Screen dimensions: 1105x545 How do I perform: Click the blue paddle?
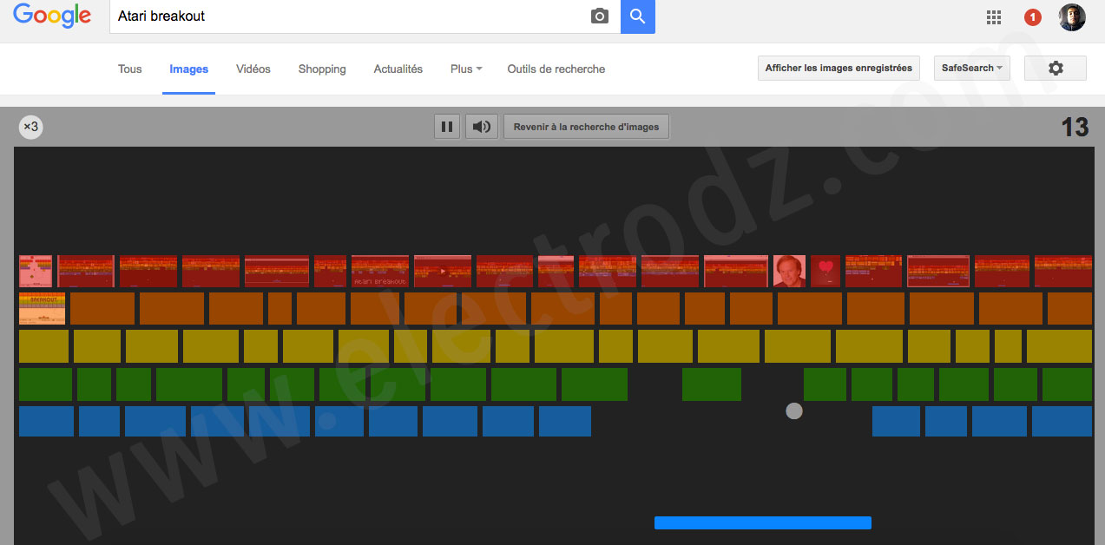tap(763, 522)
